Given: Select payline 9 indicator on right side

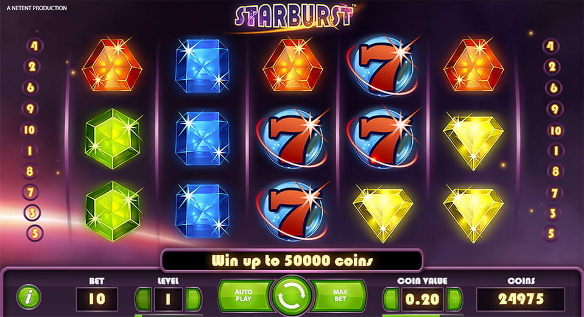Looking at the screenshot, I should pos(554,109).
